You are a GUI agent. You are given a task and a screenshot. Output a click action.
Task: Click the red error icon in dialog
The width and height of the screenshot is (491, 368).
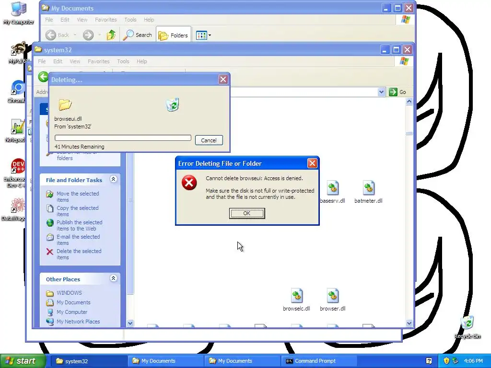click(189, 183)
